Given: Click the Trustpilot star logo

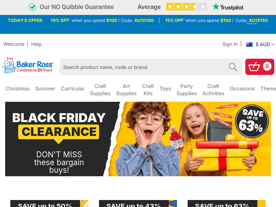Looking at the screenshot, I should [x=216, y=7].
